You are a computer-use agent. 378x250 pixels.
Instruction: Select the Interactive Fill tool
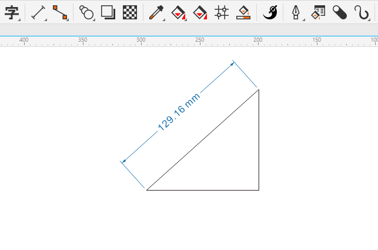pos(178,12)
